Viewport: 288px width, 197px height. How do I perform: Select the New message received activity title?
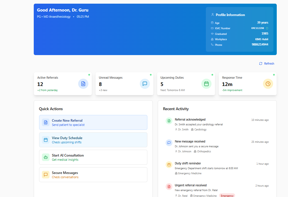click(190, 141)
